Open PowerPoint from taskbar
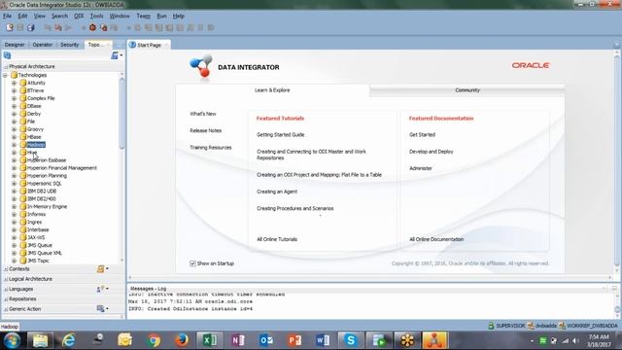Image resolution: width=622 pixels, height=350 pixels. pos(294,340)
